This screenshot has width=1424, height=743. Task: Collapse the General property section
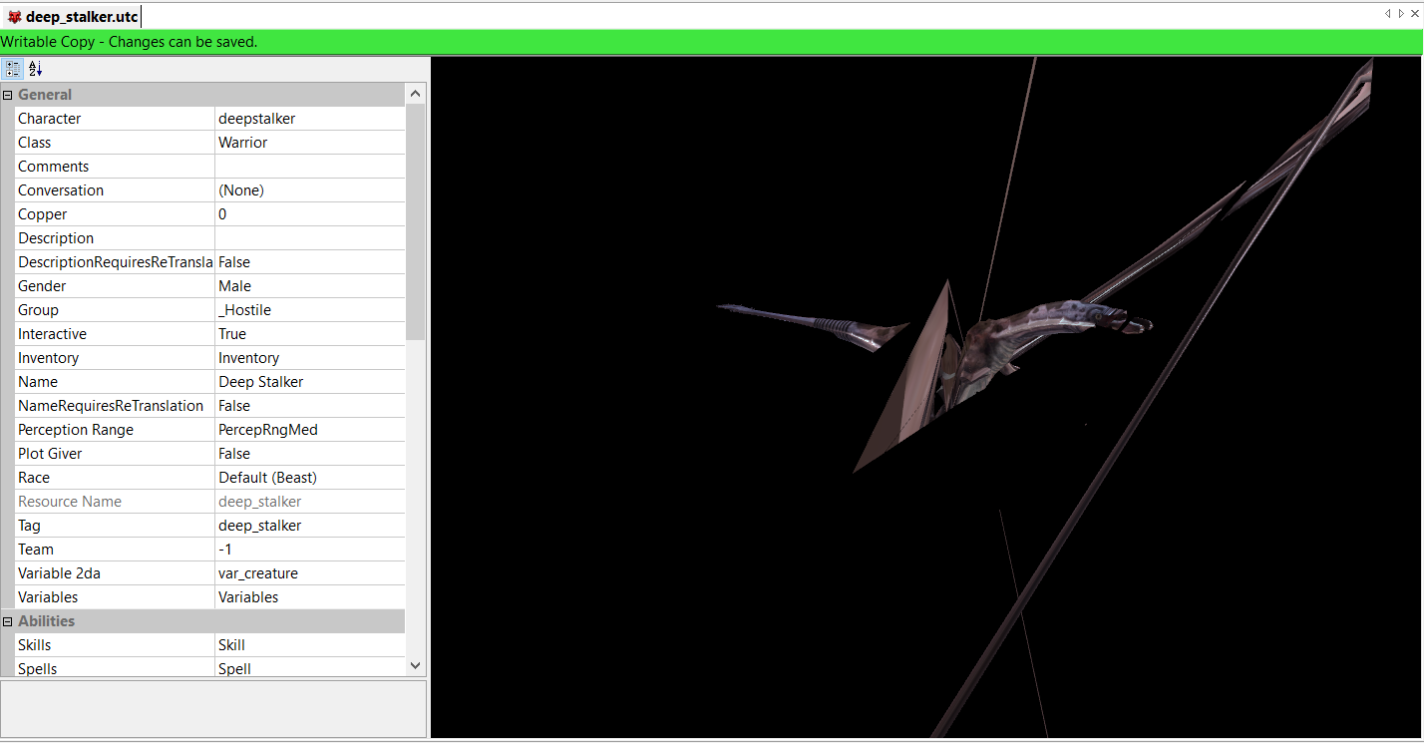8,95
